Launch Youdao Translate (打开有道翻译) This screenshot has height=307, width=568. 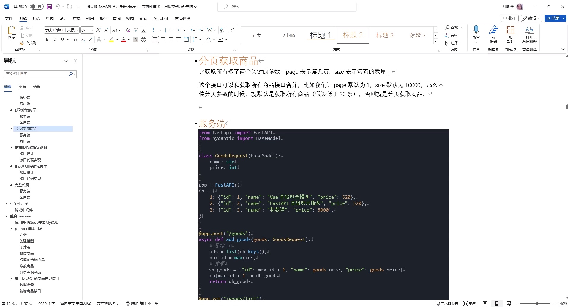click(x=529, y=35)
